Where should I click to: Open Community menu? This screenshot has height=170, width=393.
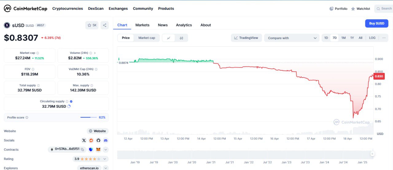143,9
